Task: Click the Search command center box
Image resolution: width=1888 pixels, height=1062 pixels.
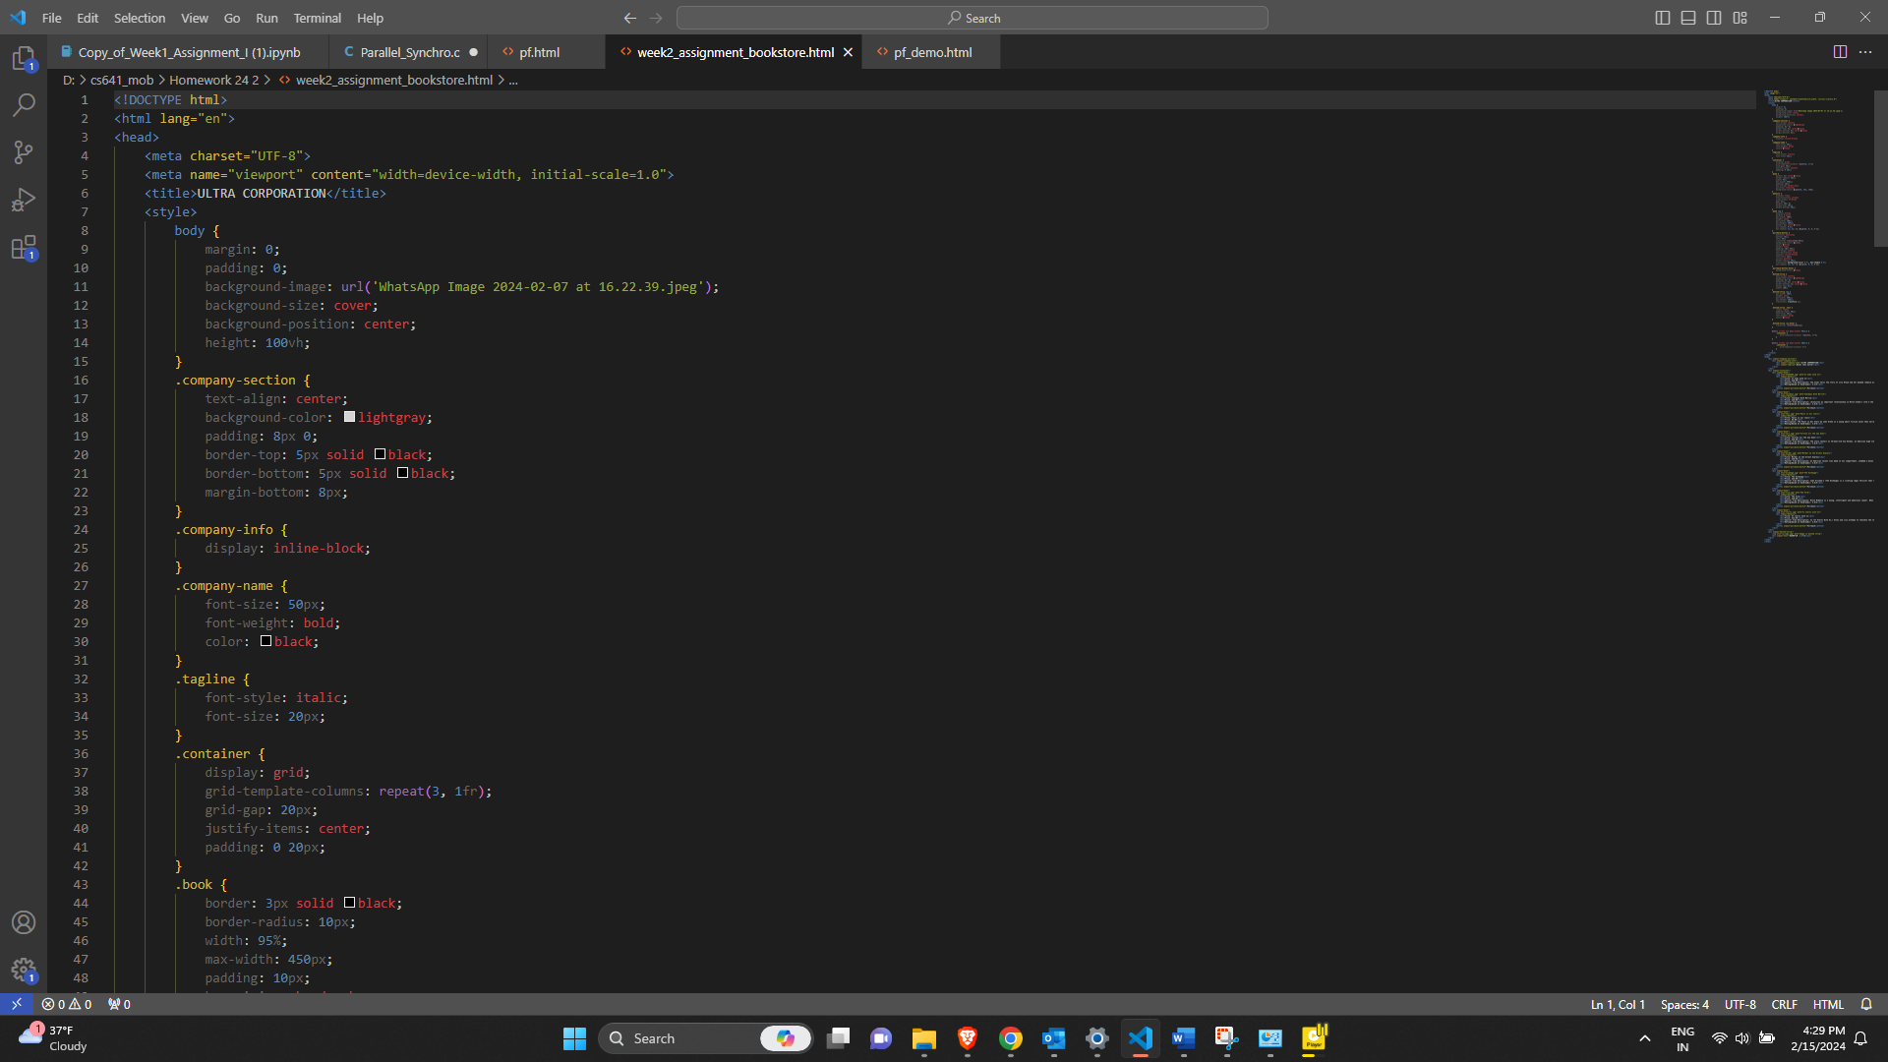Action: click(x=972, y=18)
